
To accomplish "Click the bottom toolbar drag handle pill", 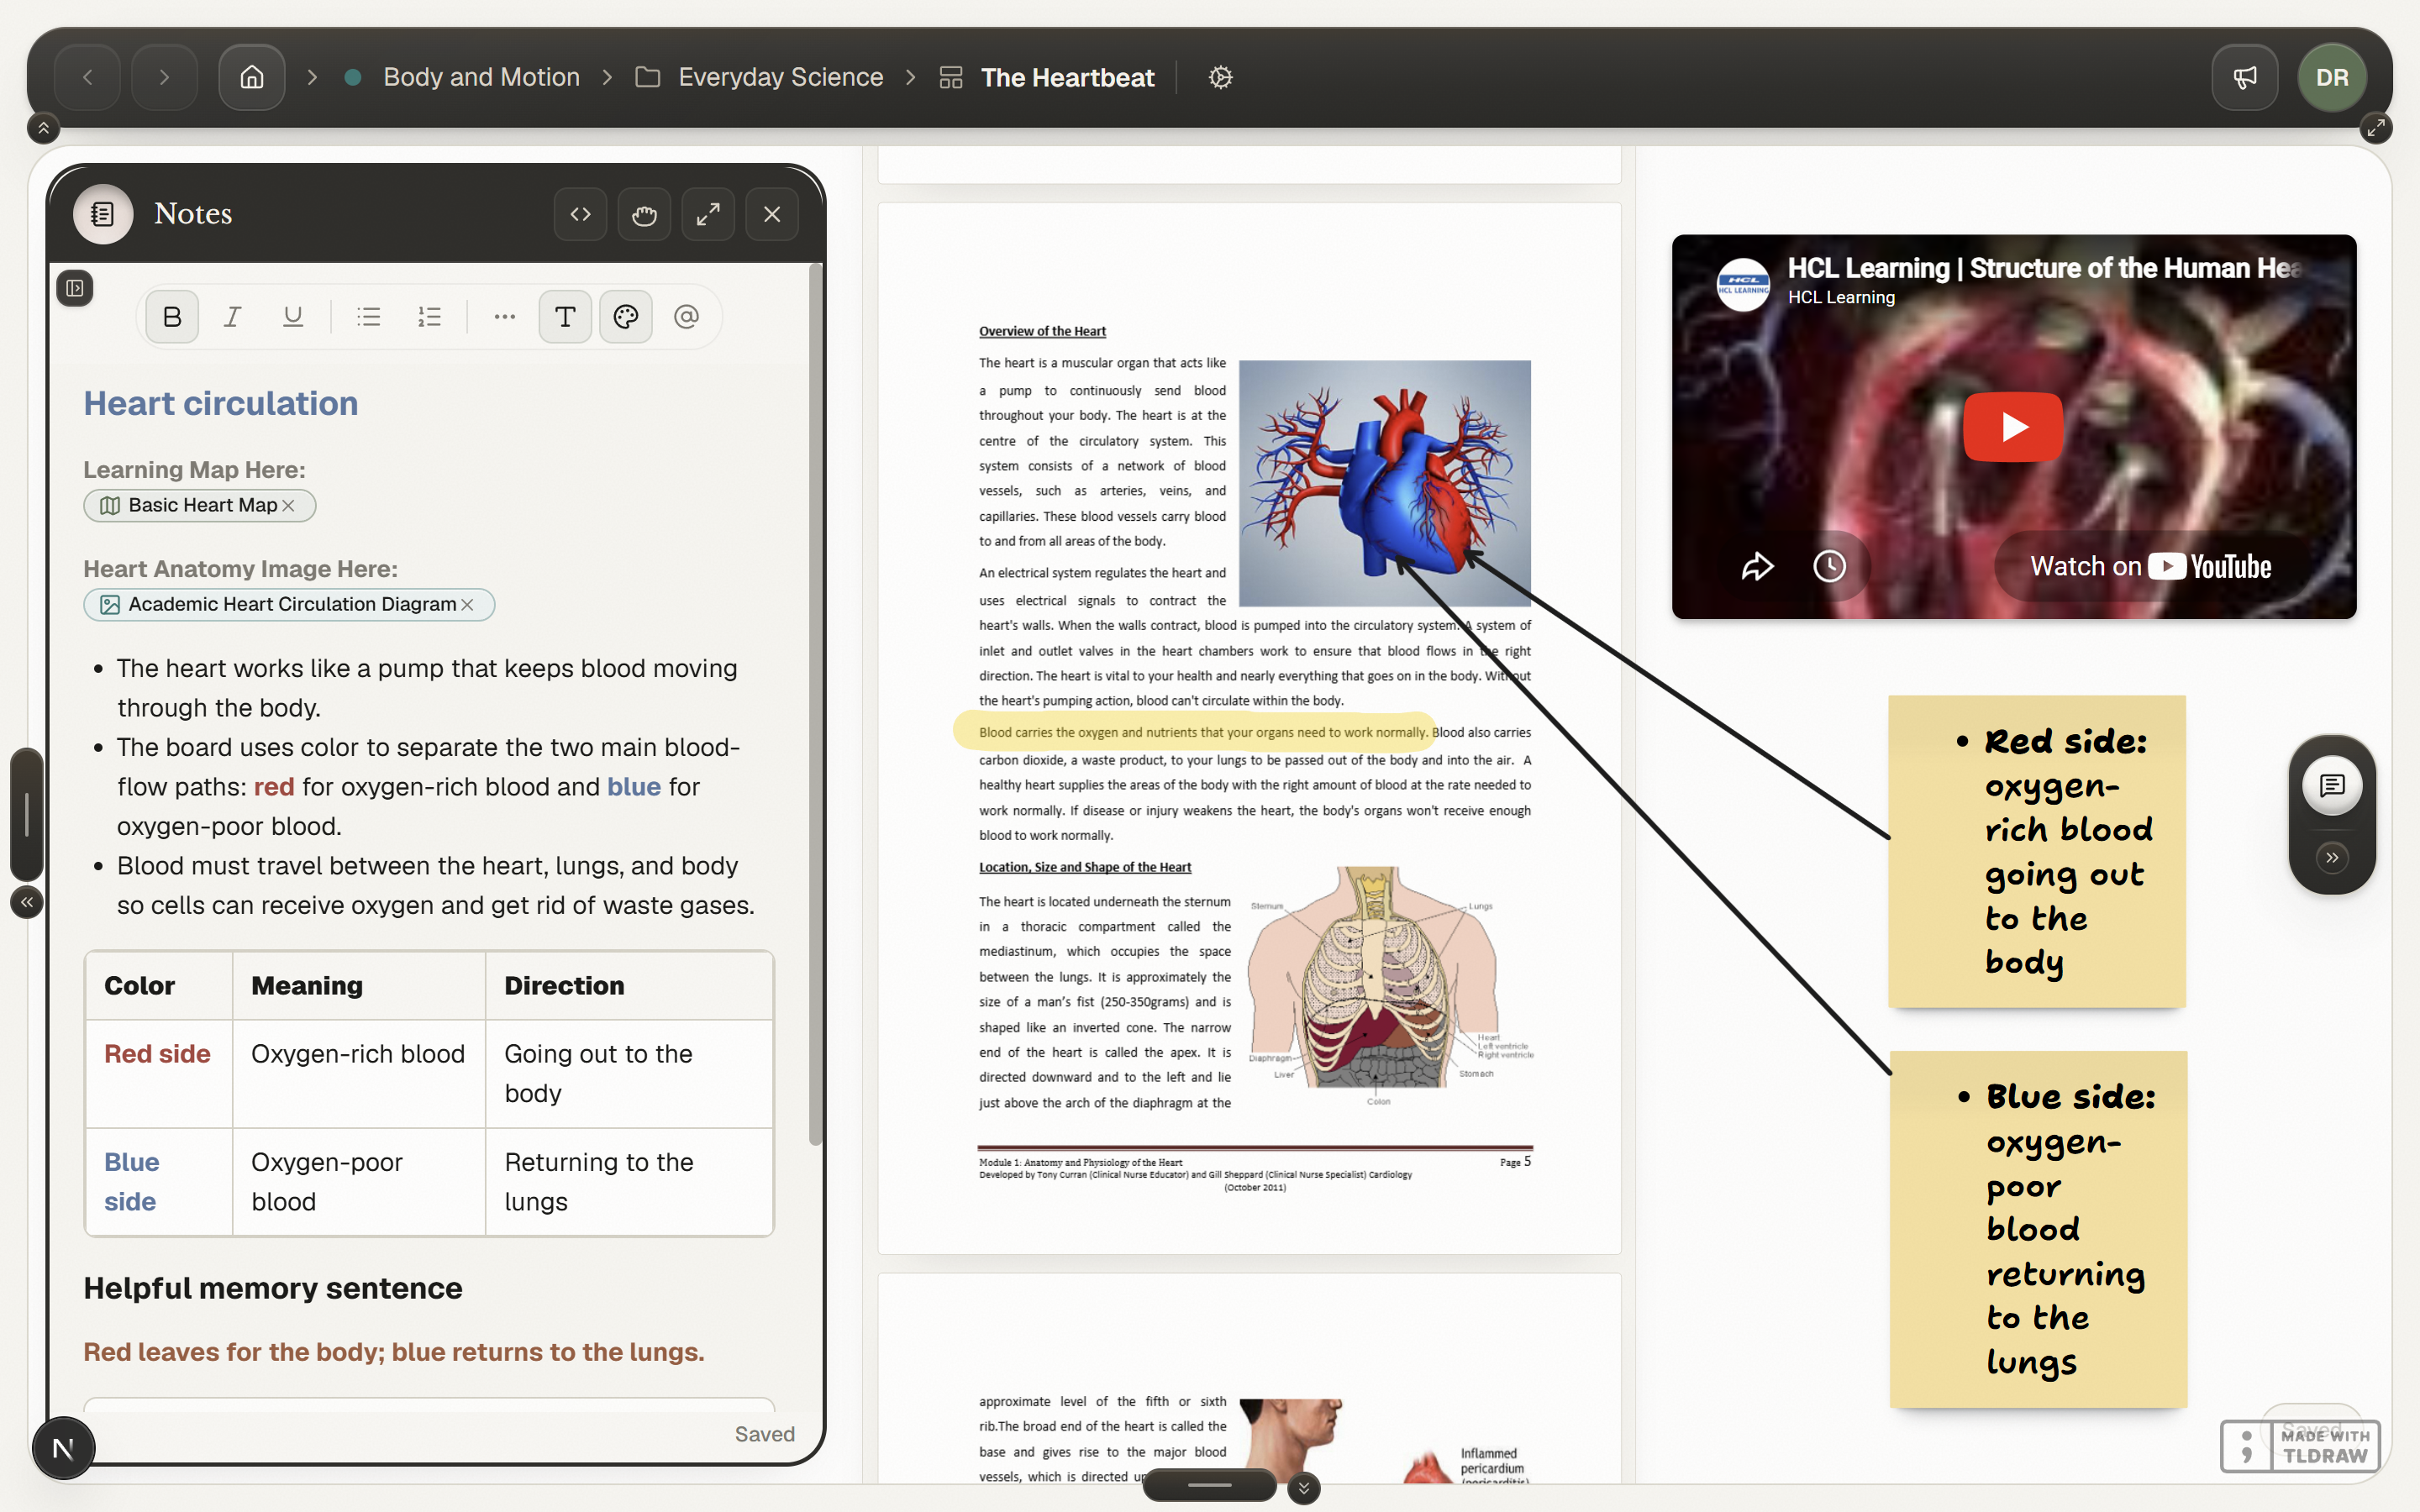I will coord(1209,1485).
